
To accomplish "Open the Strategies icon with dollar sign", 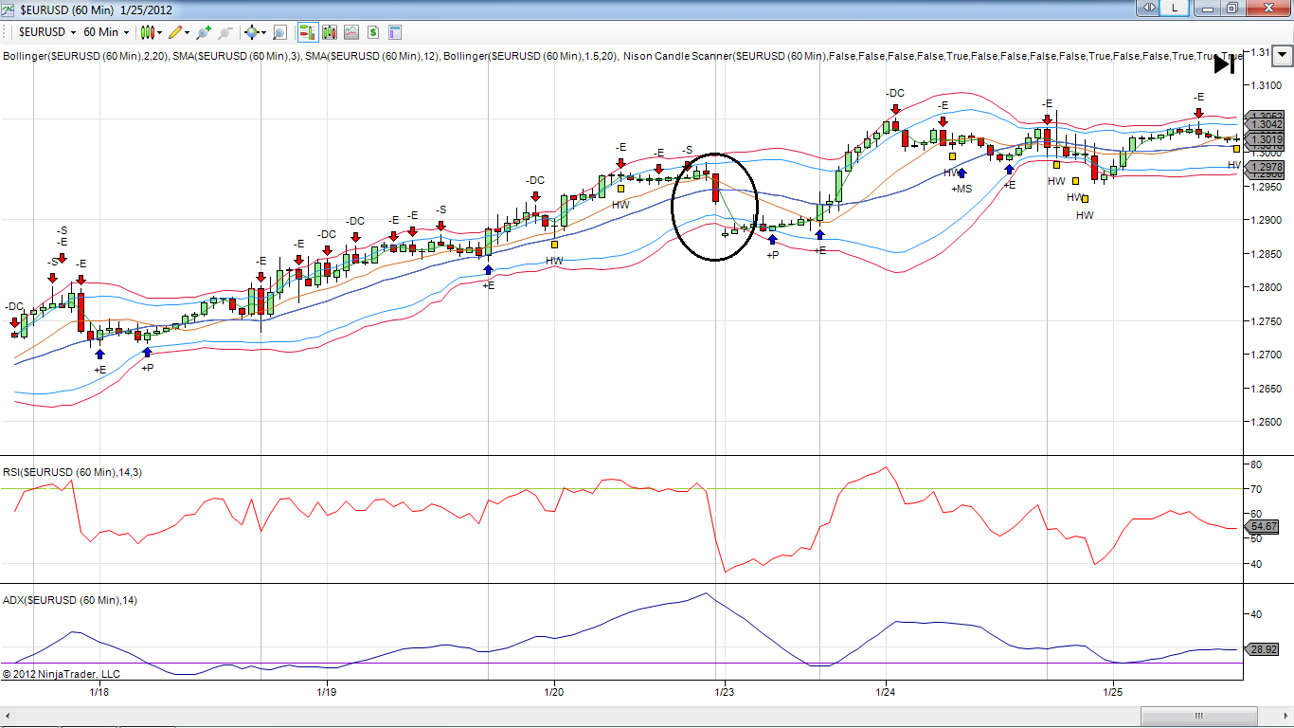I will click(373, 31).
